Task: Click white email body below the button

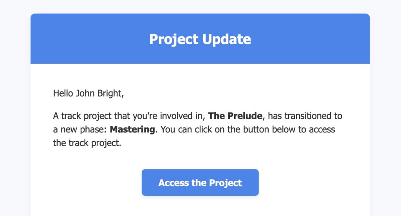Action: point(200,206)
